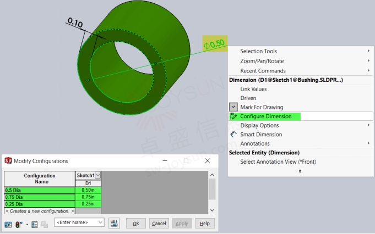This screenshot has height=234, width=375.
Task: Click the first table icon in dialog toolbar
Action: 8,224
